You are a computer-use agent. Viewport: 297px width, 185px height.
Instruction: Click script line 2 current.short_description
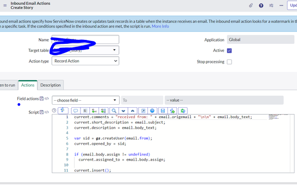pyautogui.click(x=119, y=122)
